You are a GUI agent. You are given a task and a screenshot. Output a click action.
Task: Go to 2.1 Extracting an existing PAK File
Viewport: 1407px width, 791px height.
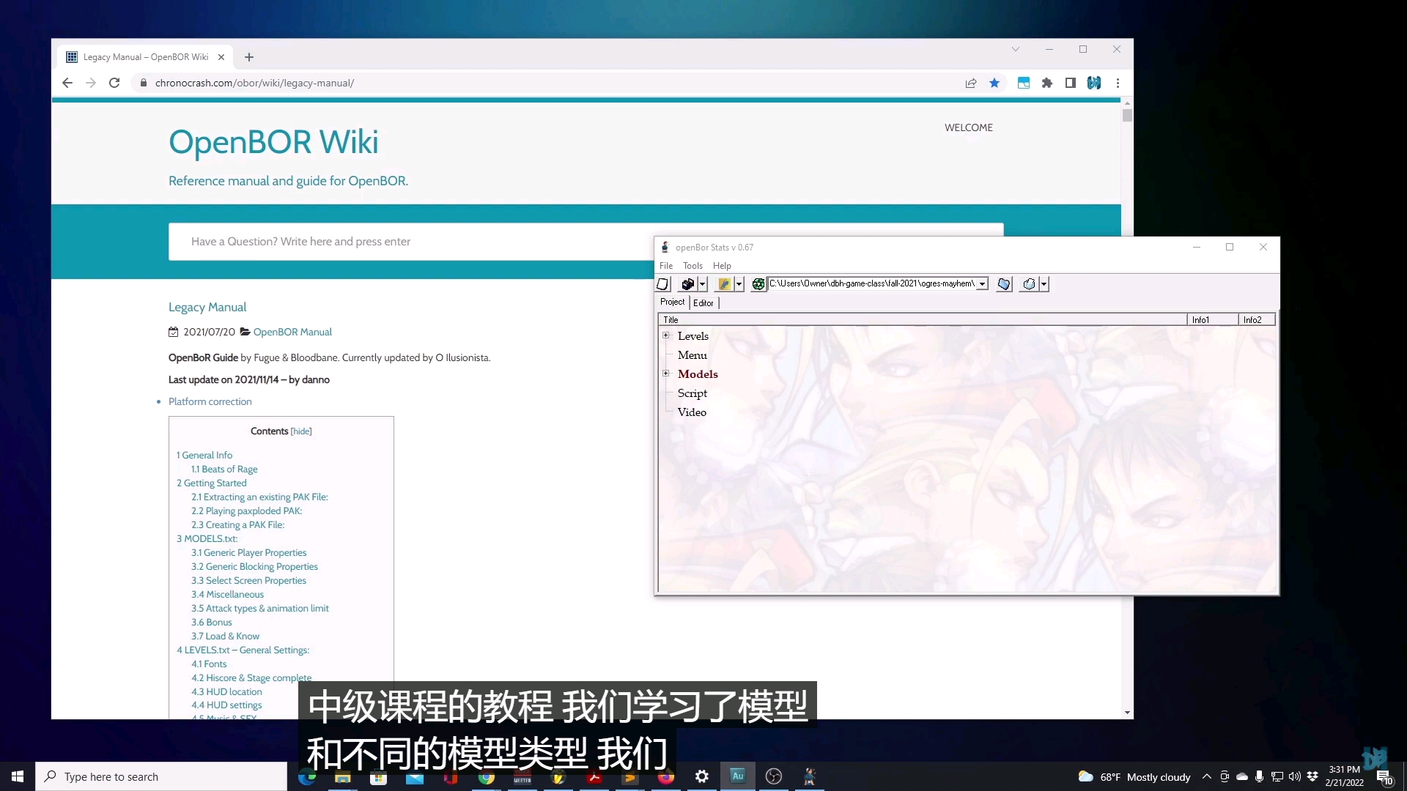click(x=259, y=497)
